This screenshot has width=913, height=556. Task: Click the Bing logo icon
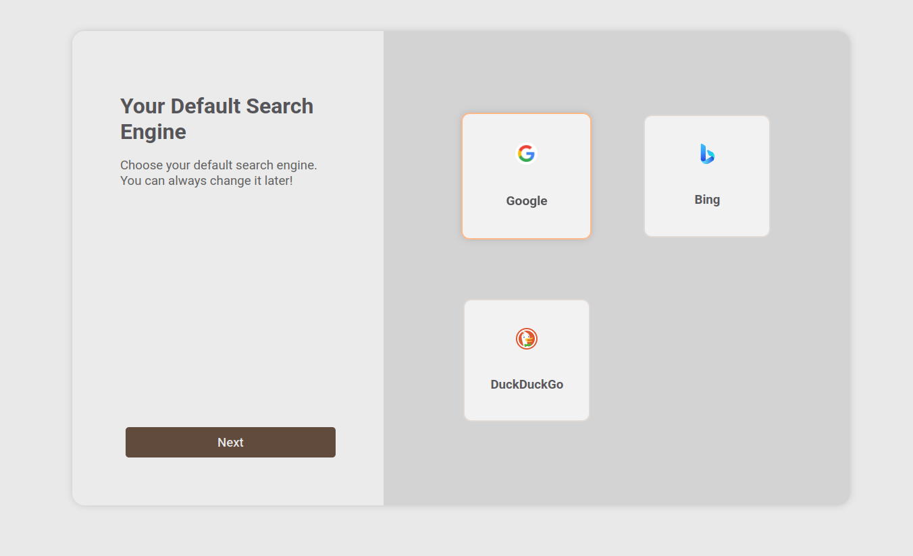(707, 154)
